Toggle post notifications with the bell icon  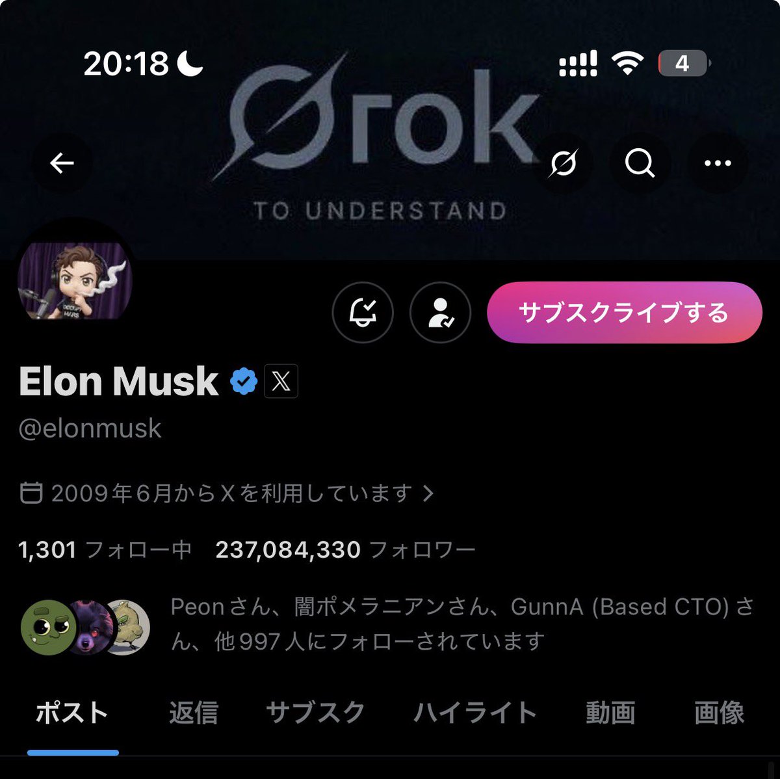(x=363, y=313)
